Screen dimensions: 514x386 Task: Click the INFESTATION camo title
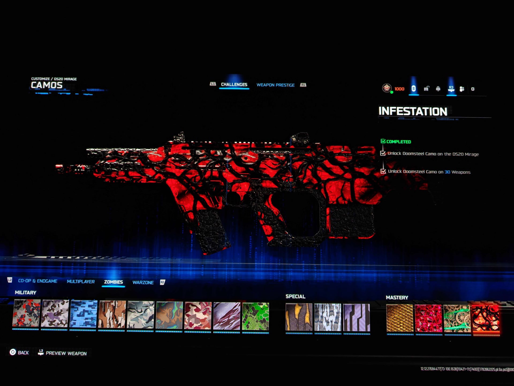point(413,111)
